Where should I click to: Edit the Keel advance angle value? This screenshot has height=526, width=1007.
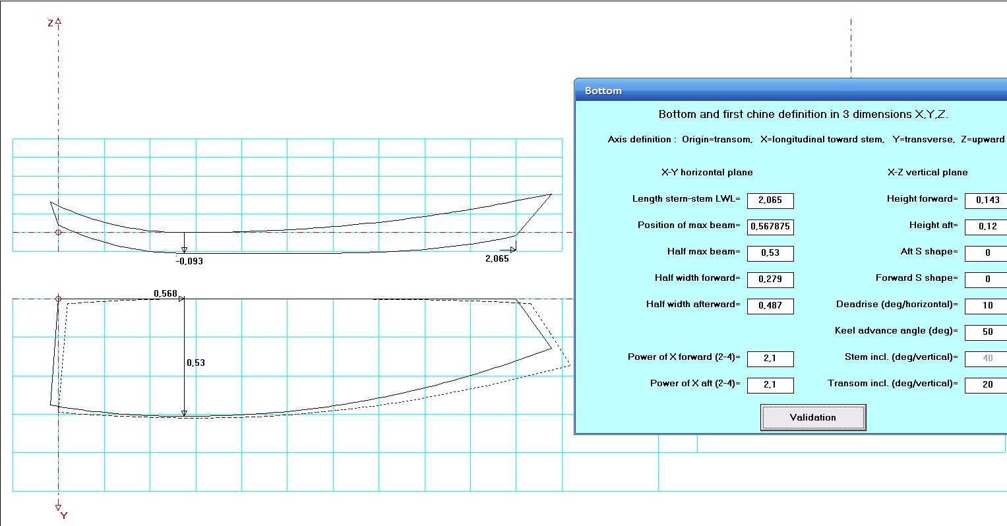pos(987,332)
